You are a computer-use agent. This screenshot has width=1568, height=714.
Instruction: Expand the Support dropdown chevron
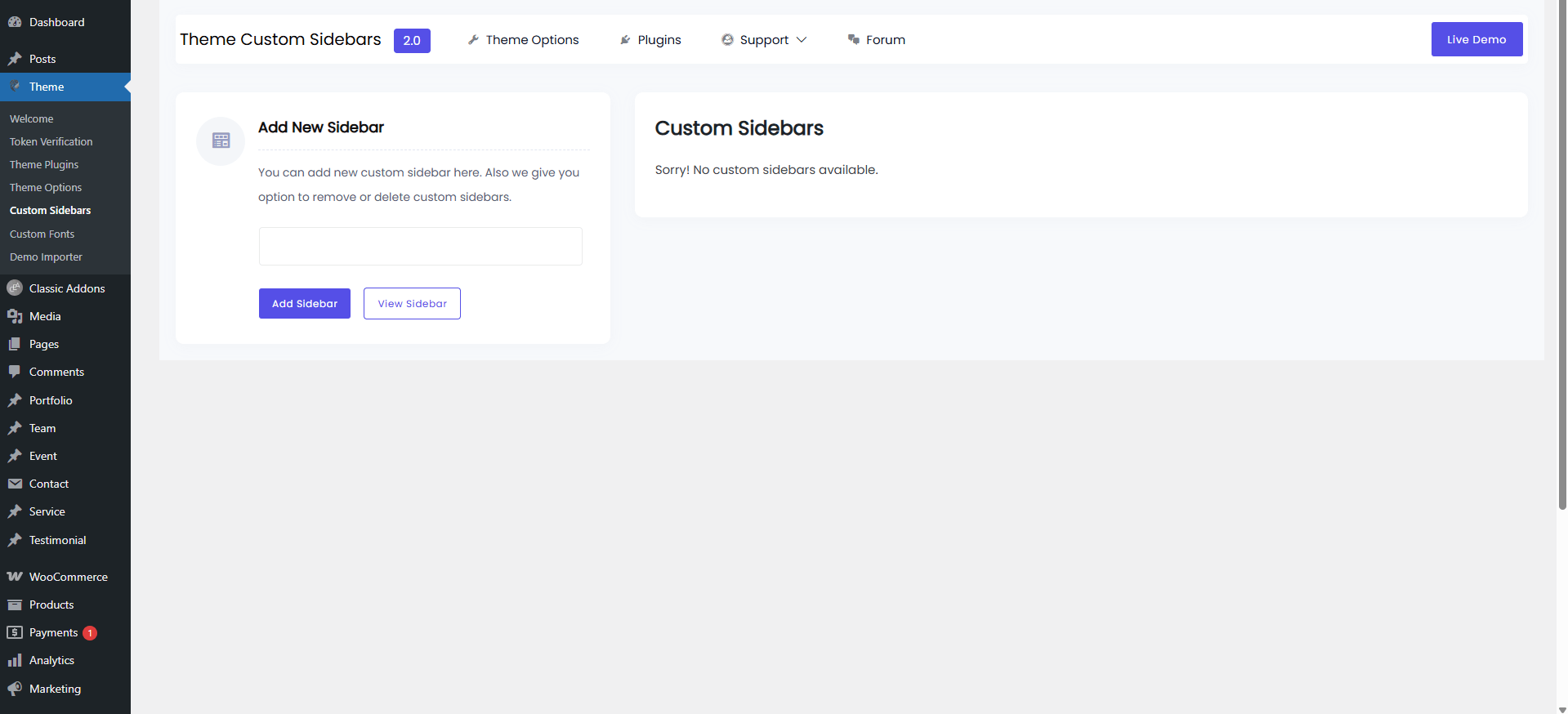point(802,40)
